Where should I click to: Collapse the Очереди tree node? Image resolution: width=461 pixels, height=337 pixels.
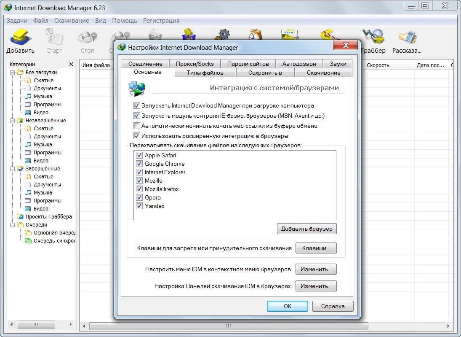[12, 225]
